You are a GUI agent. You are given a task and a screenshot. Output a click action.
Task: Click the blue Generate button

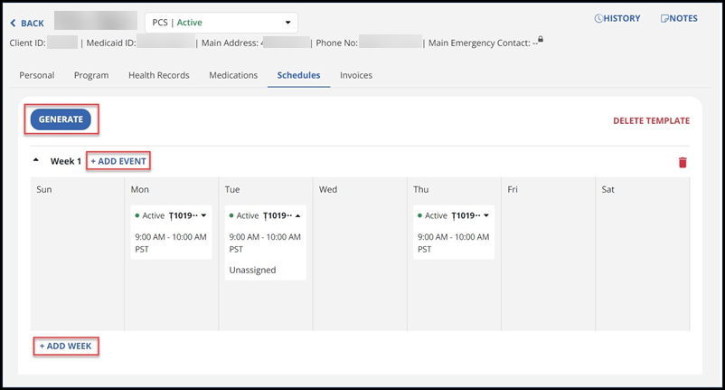[x=61, y=119]
